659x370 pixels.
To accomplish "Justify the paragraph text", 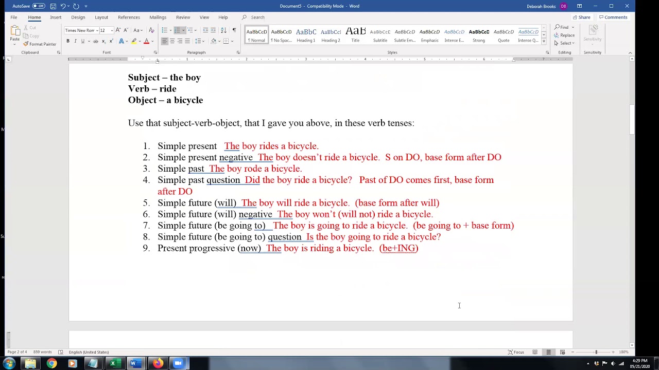I will pyautogui.click(x=187, y=41).
